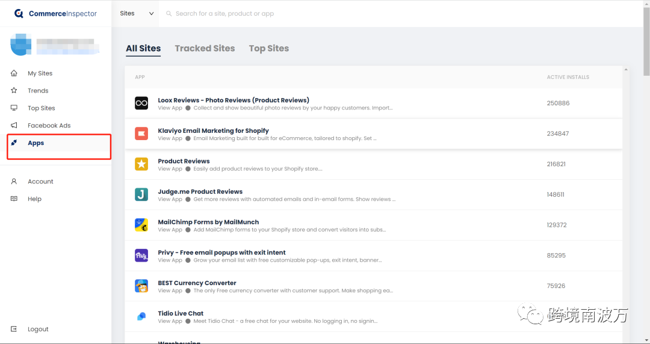Viewport: 650px width, 344px height.
Task: Open the Product Reviews app title
Action: point(184,161)
